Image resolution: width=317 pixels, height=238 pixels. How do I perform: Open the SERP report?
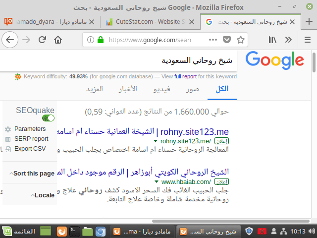coord(31,139)
